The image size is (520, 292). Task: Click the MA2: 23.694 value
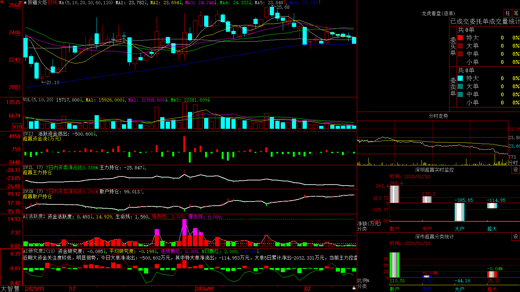pos(165,3)
